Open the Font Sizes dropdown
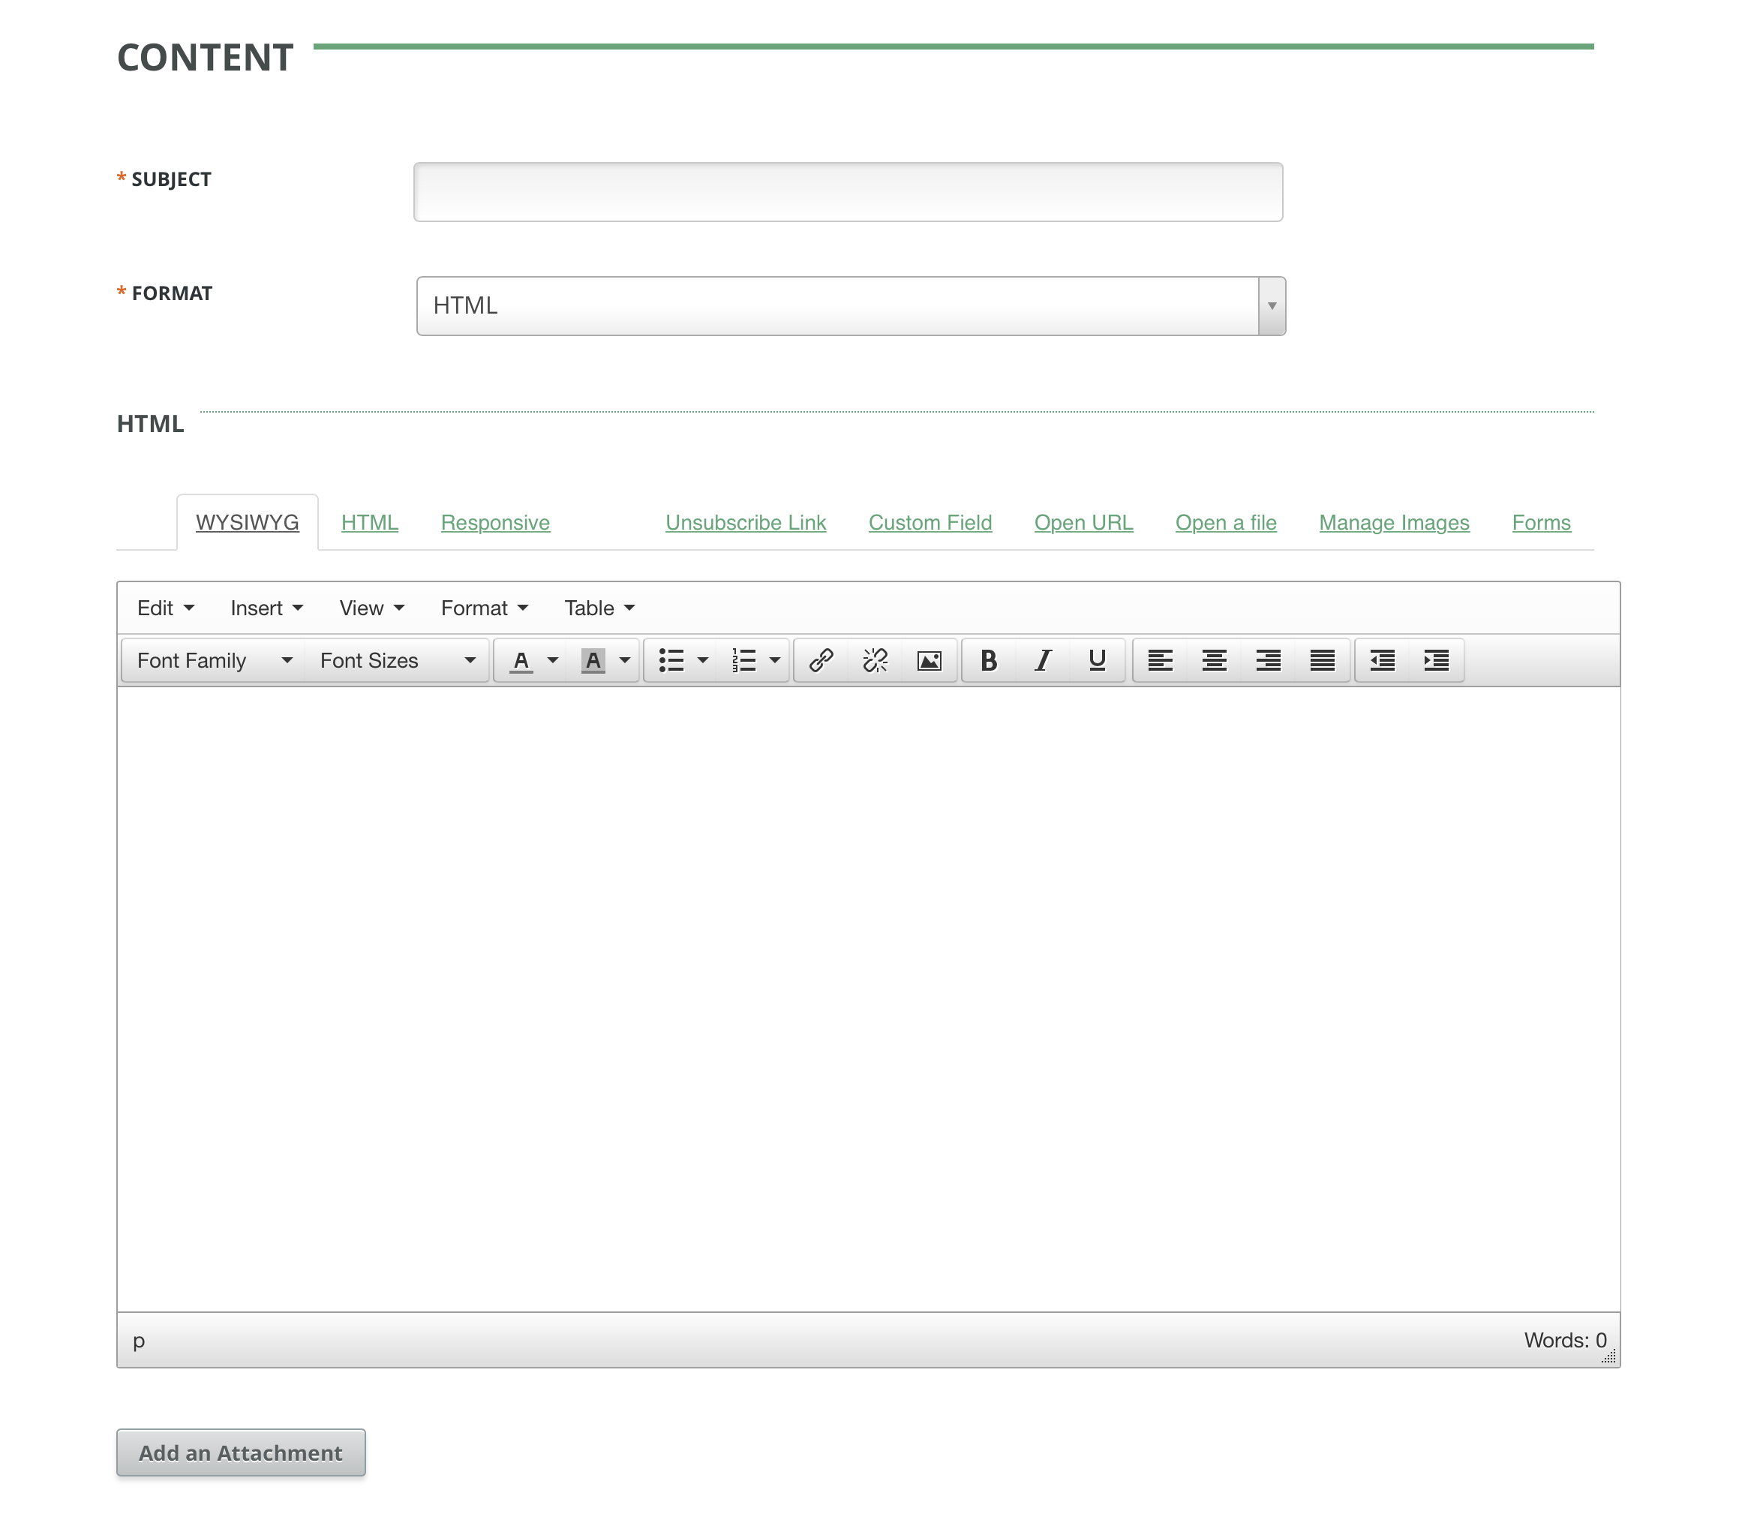1748x1517 pixels. pos(396,660)
